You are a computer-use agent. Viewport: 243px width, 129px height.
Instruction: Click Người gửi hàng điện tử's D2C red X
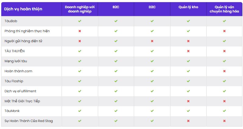[152, 41]
